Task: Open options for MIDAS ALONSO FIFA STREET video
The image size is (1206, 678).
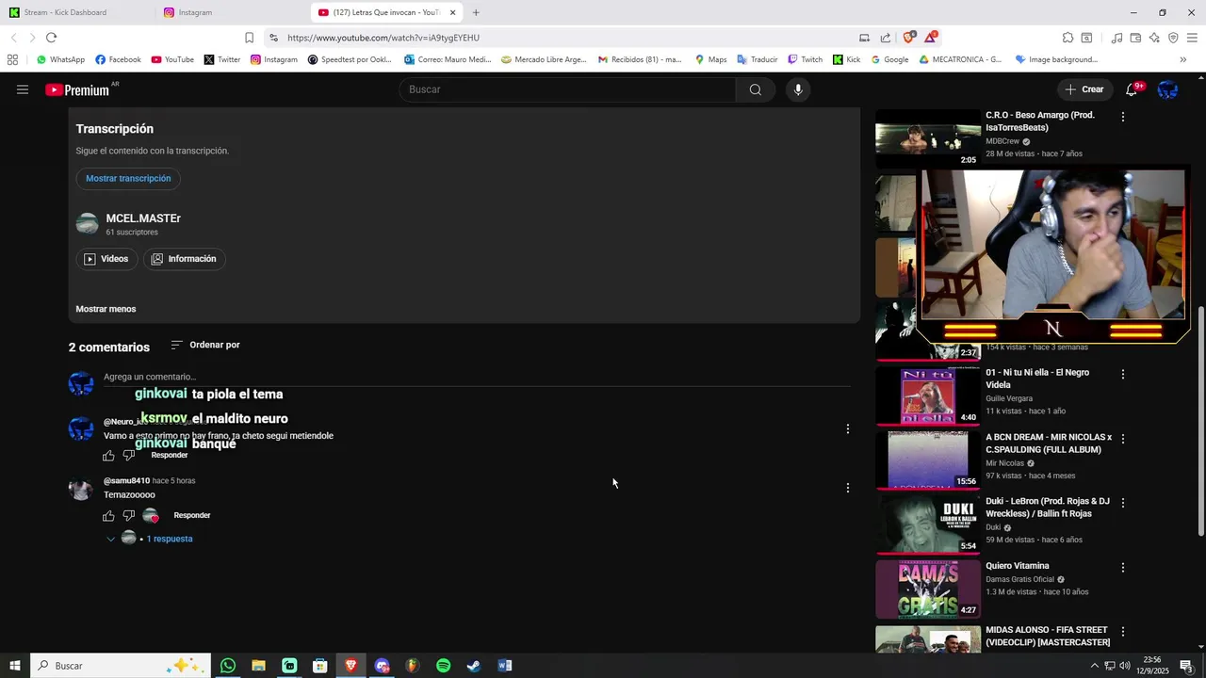Action: point(1122,632)
